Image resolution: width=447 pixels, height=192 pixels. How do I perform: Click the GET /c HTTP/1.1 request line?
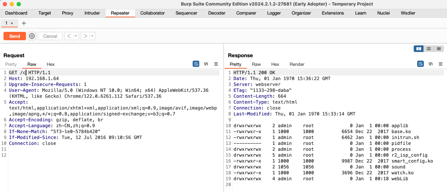pos(30,73)
